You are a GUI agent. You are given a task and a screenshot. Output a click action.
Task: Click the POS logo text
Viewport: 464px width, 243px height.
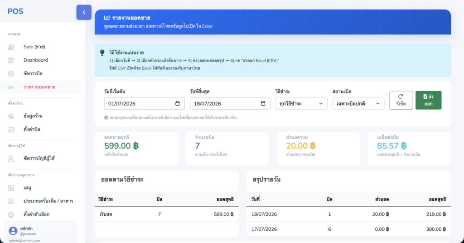[x=15, y=11]
